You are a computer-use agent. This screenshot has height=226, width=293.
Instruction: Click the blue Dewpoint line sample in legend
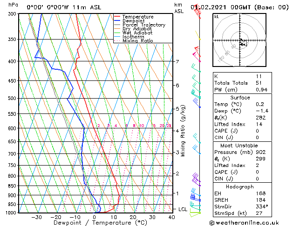coord(117,21)
